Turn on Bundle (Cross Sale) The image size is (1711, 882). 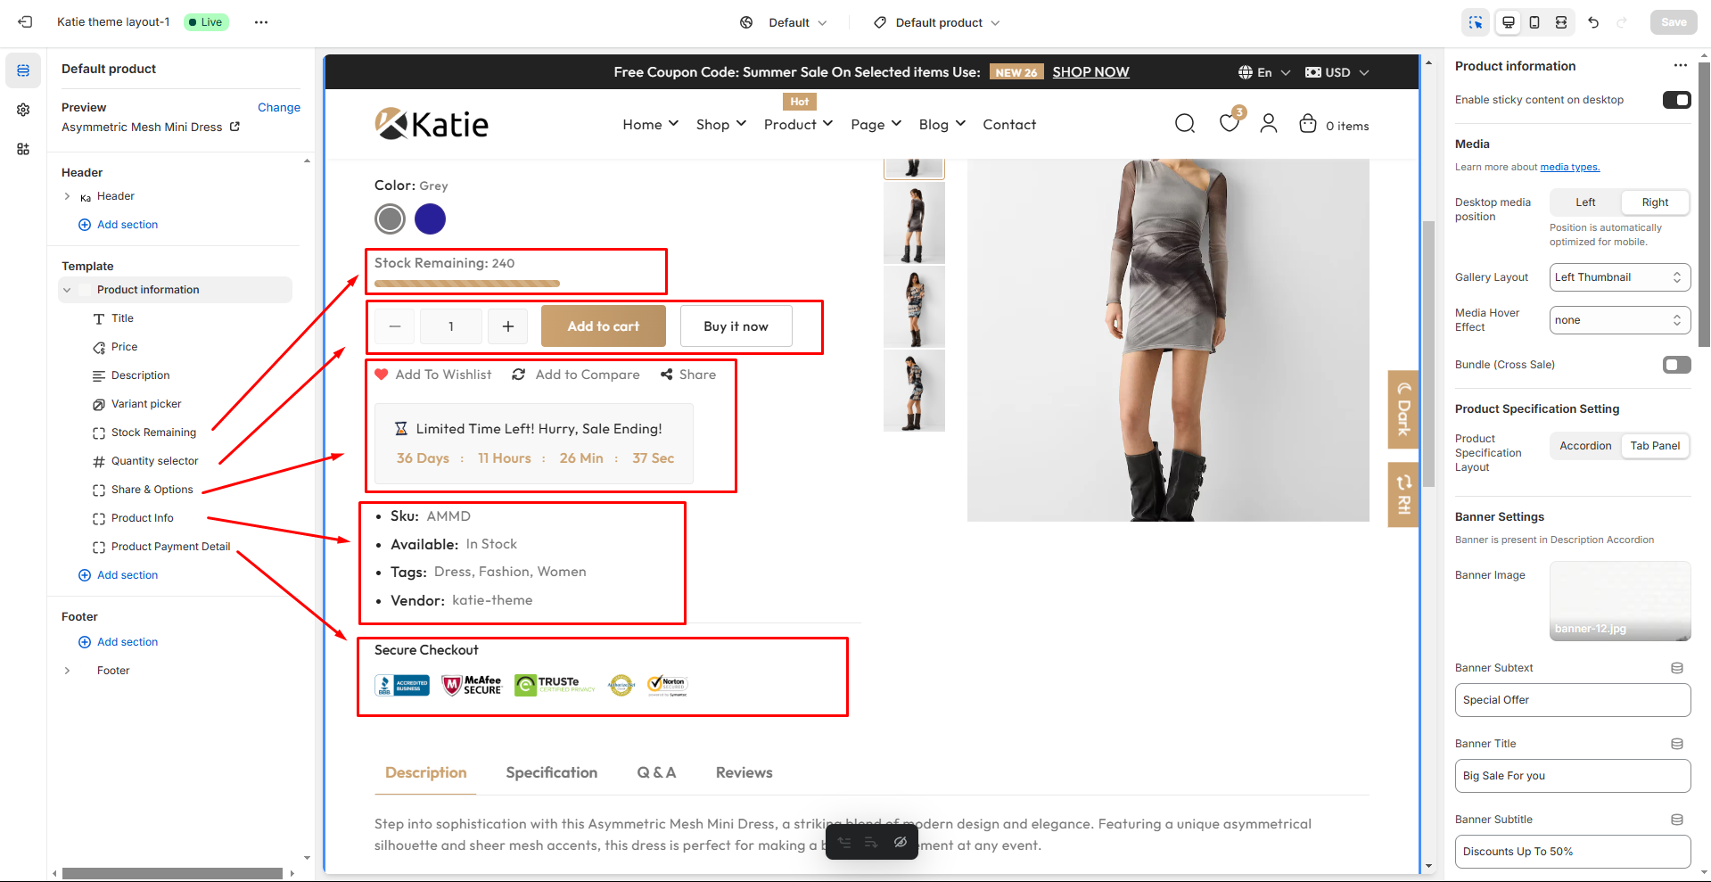pyautogui.click(x=1676, y=365)
